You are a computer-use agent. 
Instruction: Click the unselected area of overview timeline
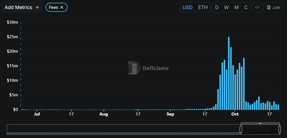coord(124,129)
